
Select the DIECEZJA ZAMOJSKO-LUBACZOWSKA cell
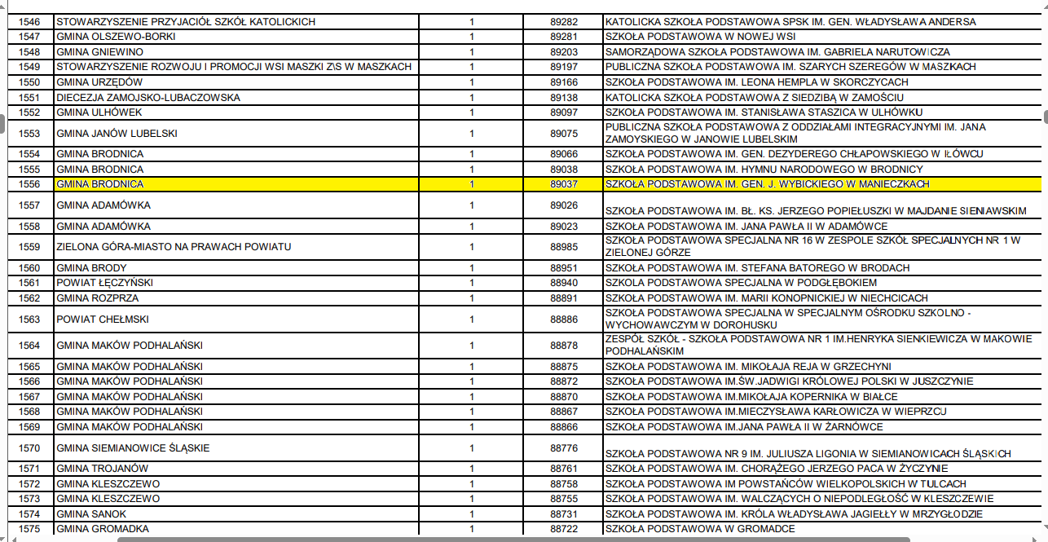[236, 97]
